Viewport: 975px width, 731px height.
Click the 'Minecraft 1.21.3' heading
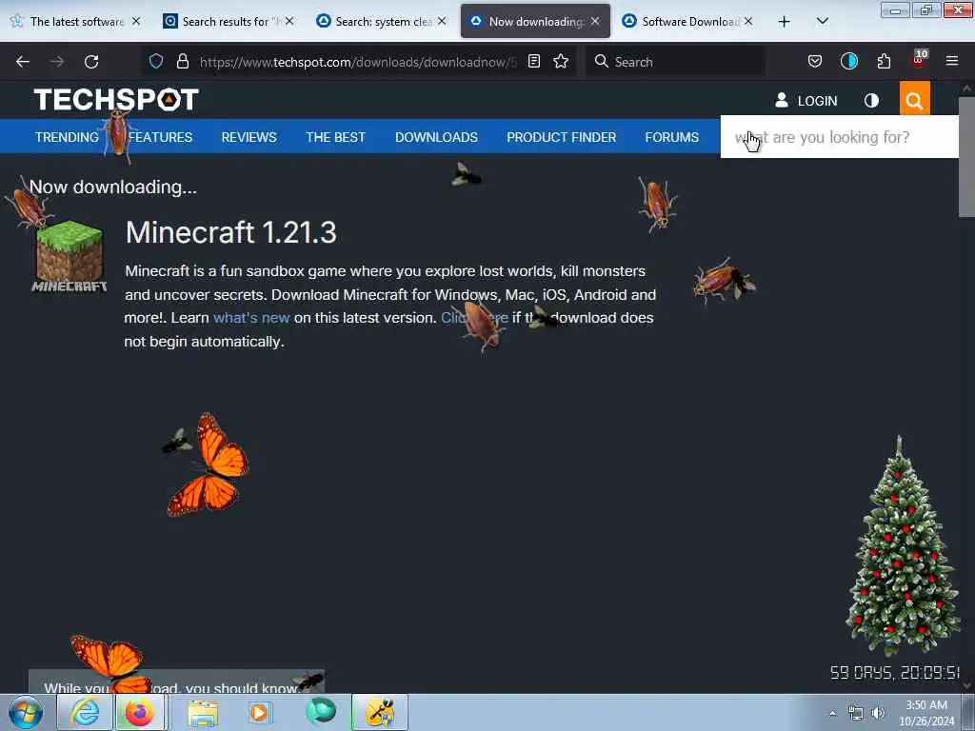(x=230, y=232)
